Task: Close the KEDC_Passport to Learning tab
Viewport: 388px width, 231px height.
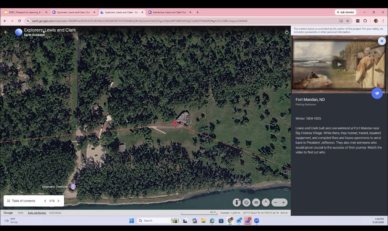Action: (x=46, y=12)
